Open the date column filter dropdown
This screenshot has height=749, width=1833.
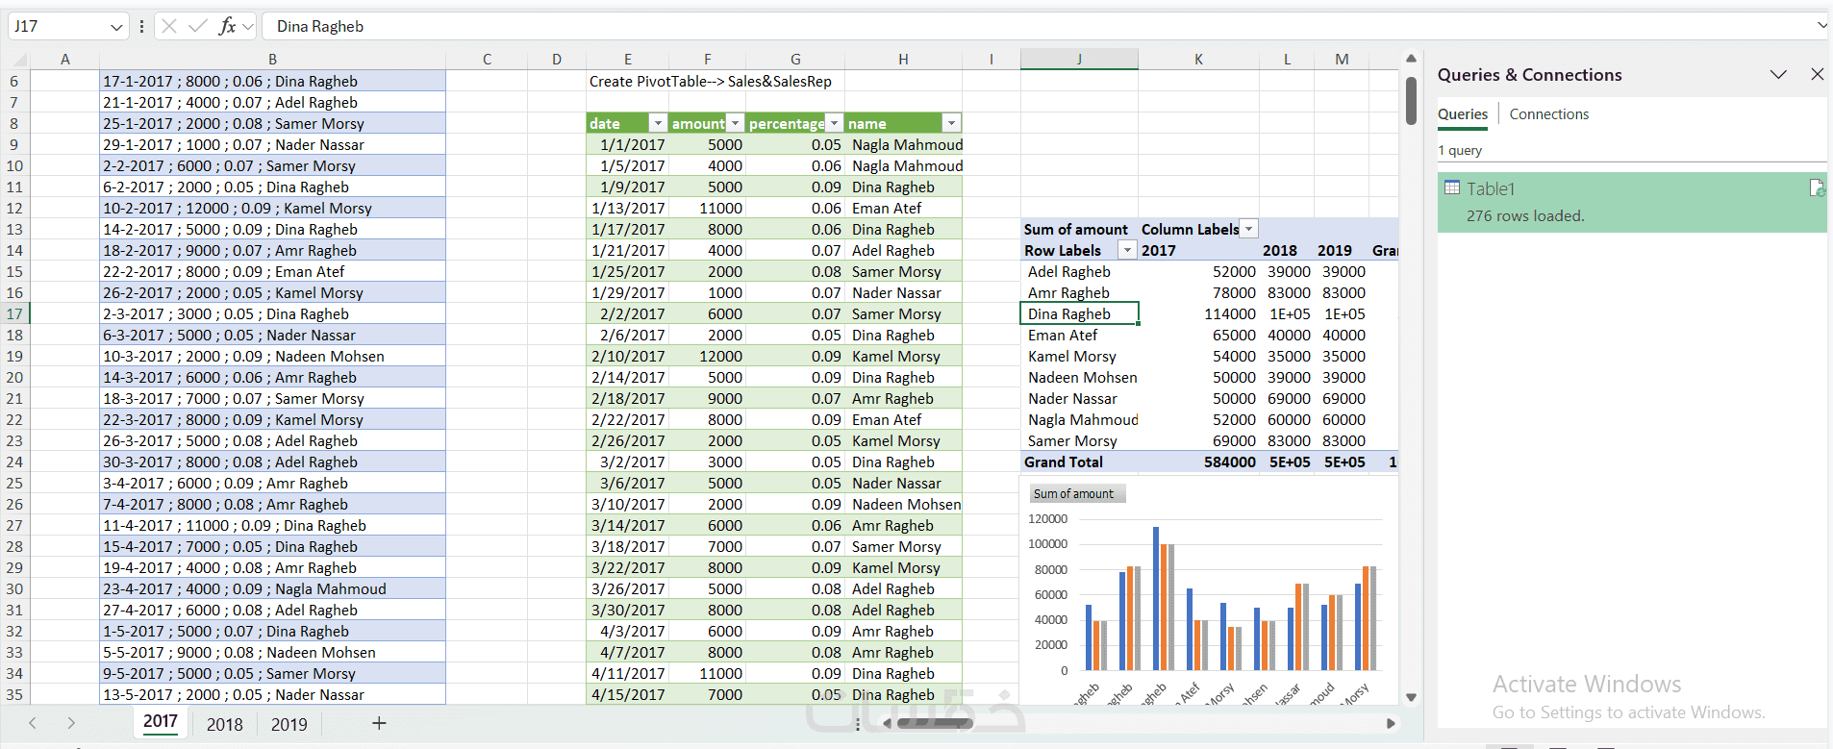point(658,123)
